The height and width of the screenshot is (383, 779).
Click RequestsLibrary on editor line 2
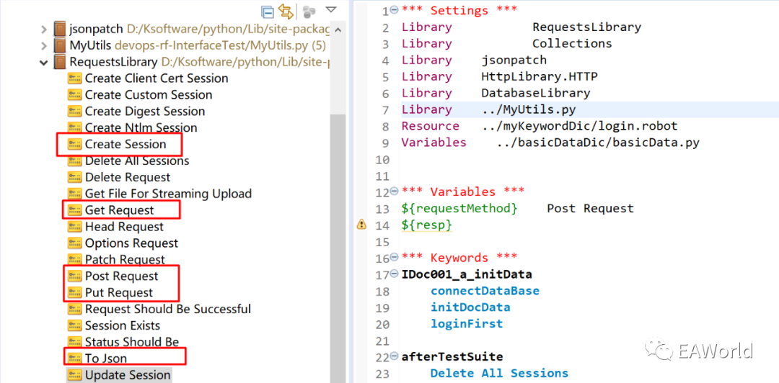pos(586,27)
